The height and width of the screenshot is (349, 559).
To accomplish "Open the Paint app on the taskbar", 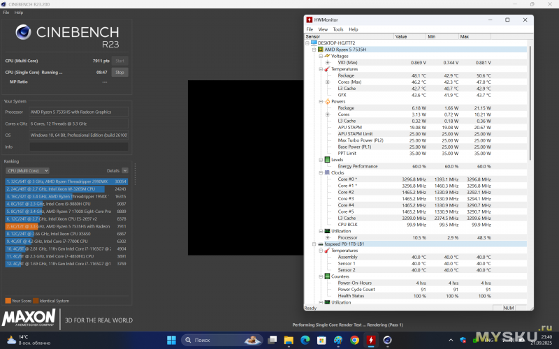I will [338, 340].
